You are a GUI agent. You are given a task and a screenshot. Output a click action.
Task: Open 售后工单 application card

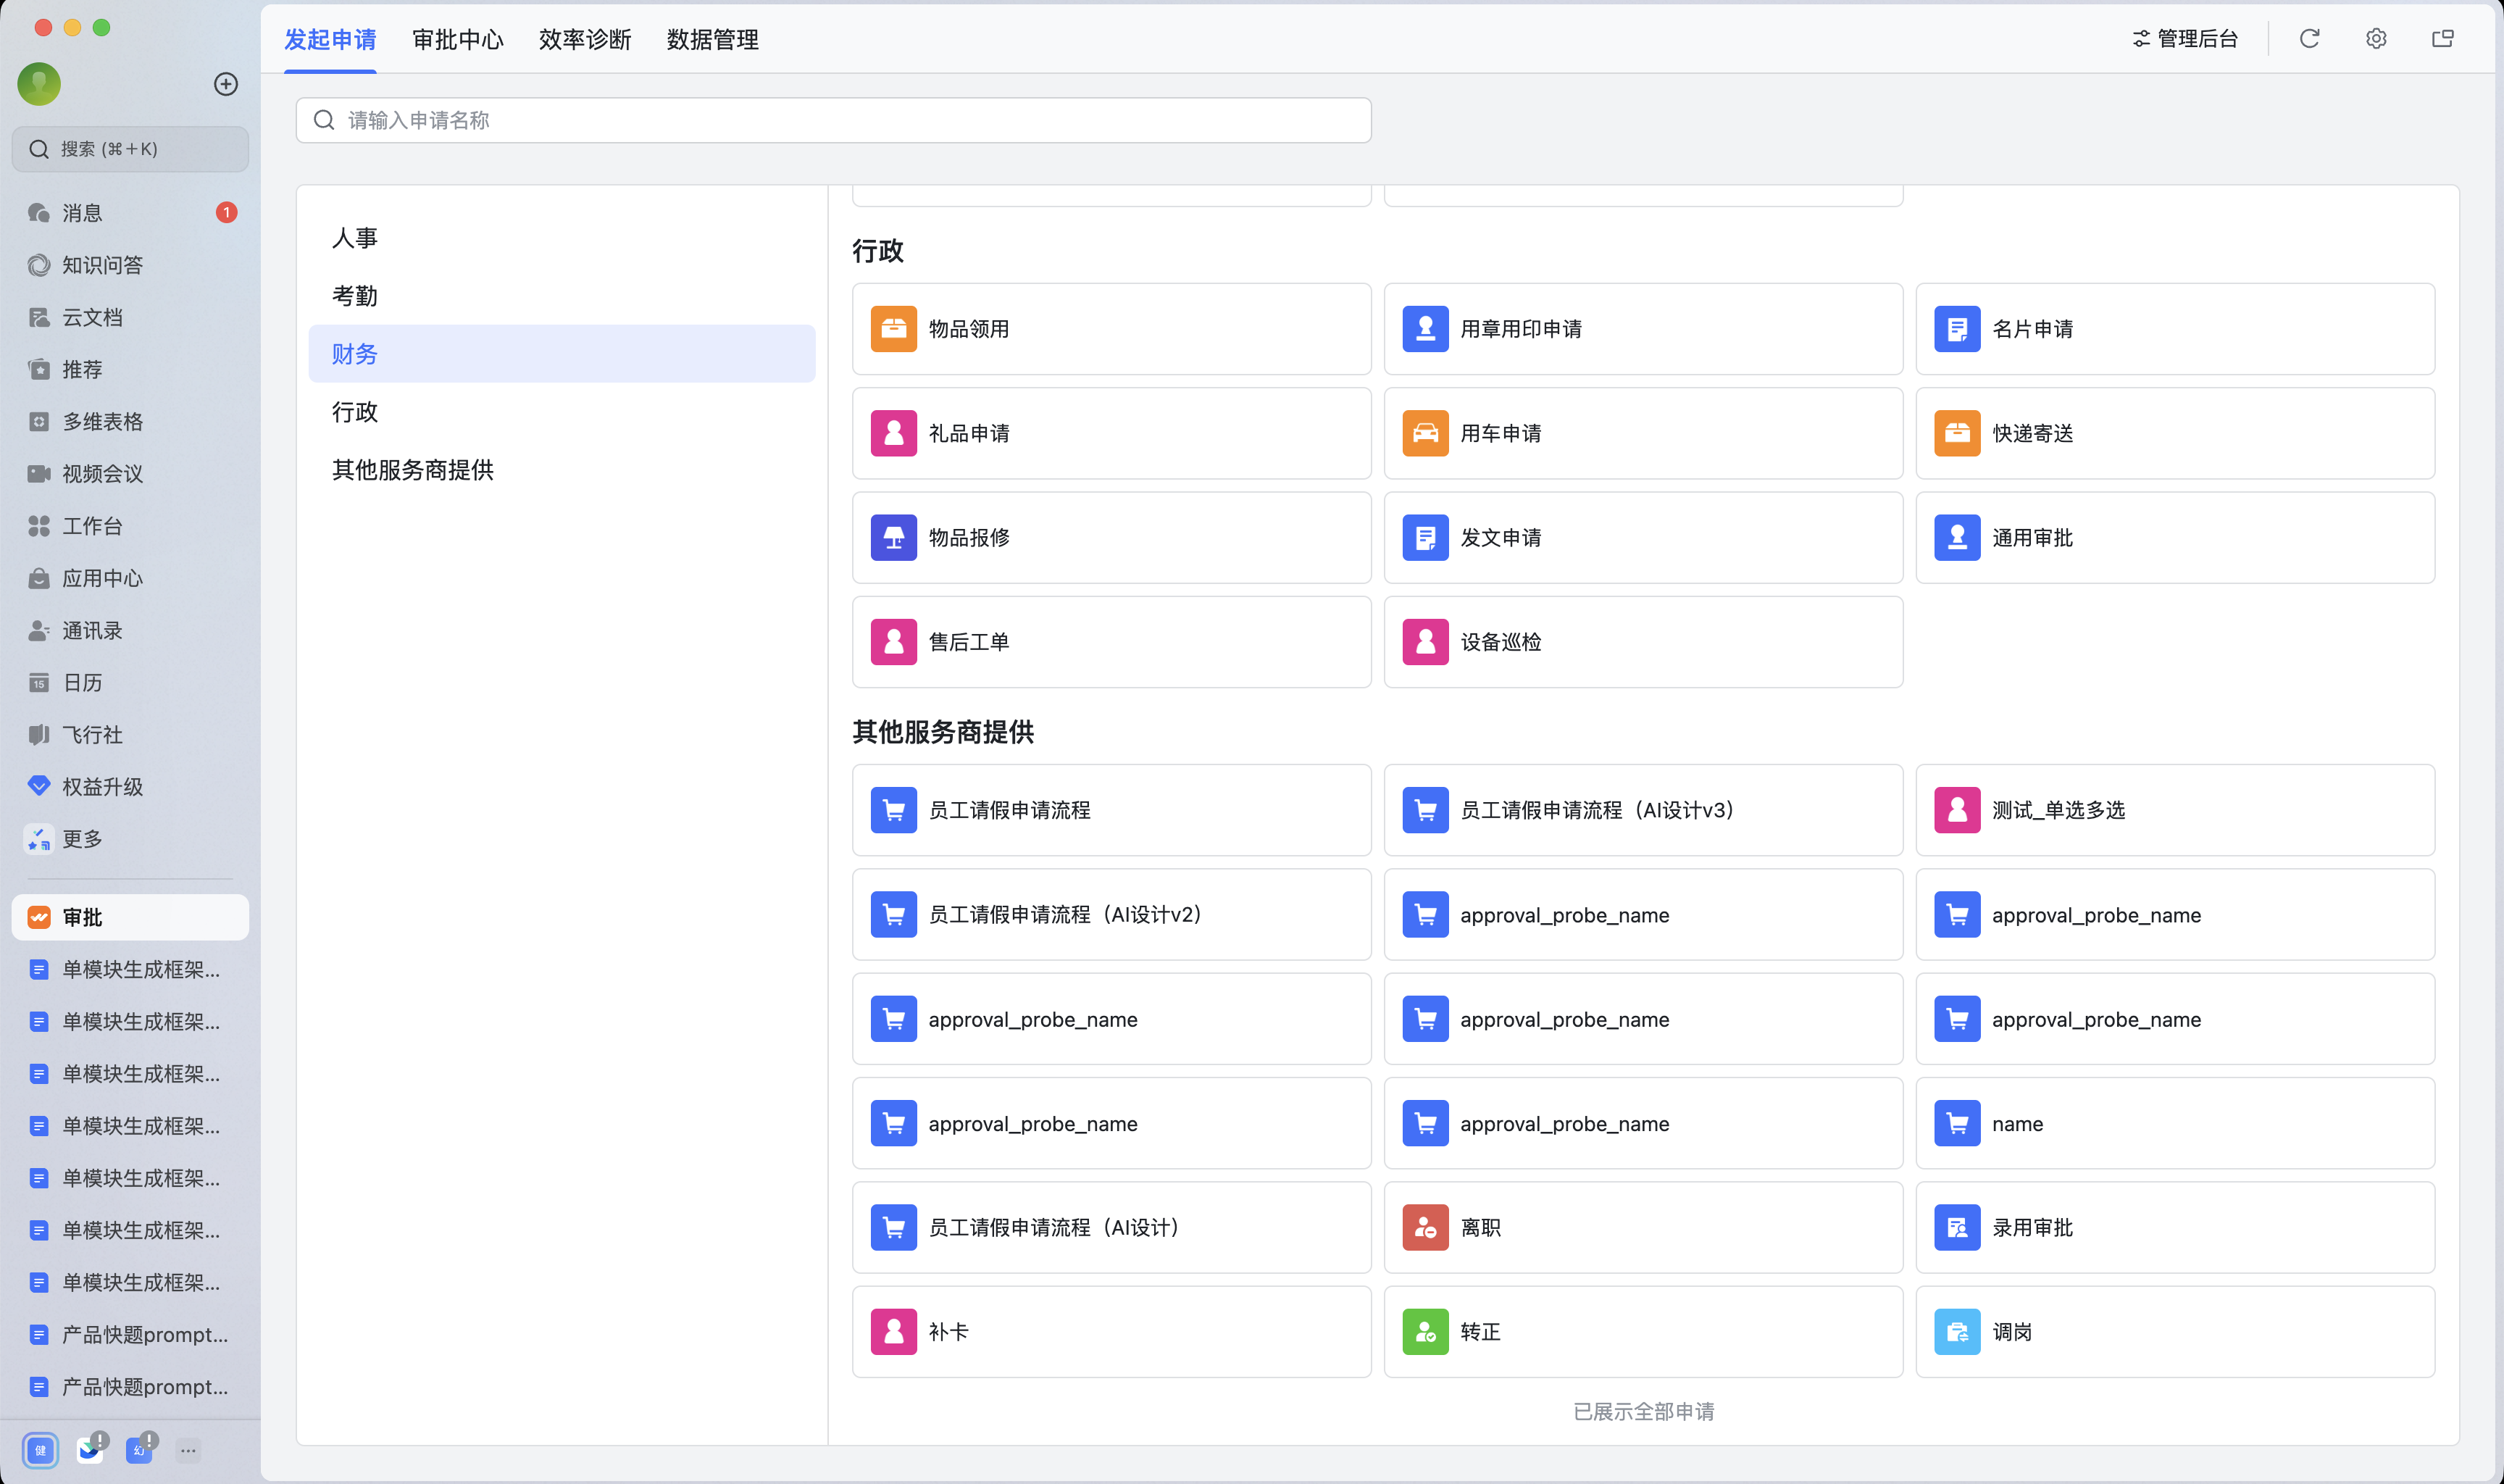(1111, 642)
